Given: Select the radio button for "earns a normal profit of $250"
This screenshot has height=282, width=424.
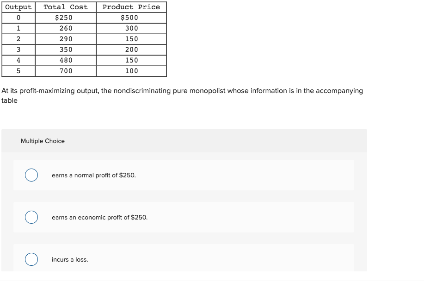Looking at the screenshot, I should point(31,175).
